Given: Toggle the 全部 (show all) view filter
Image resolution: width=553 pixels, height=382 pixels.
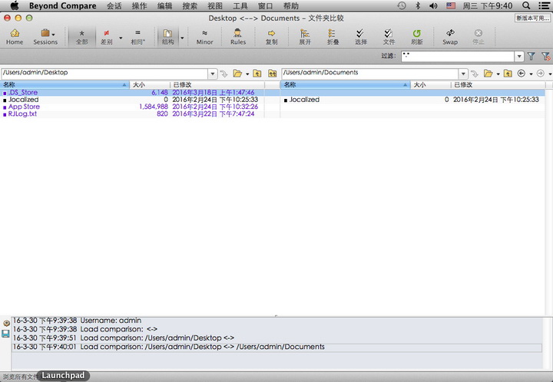Looking at the screenshot, I should click(x=81, y=36).
